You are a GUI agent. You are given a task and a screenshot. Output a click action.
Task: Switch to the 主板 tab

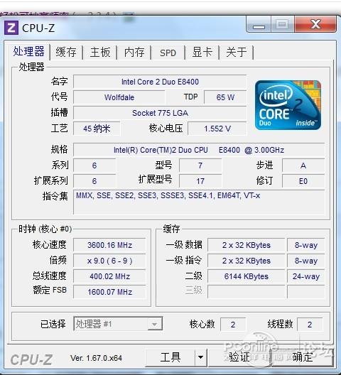(100, 52)
